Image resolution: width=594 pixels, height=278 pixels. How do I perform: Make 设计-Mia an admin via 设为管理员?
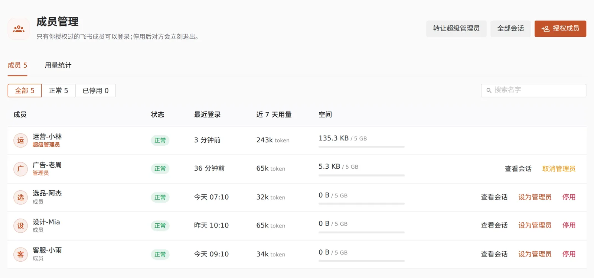point(535,225)
